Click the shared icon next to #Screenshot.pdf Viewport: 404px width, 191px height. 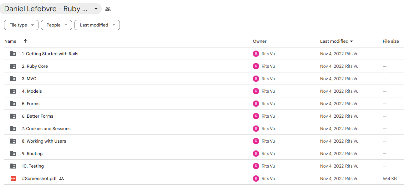62,179
